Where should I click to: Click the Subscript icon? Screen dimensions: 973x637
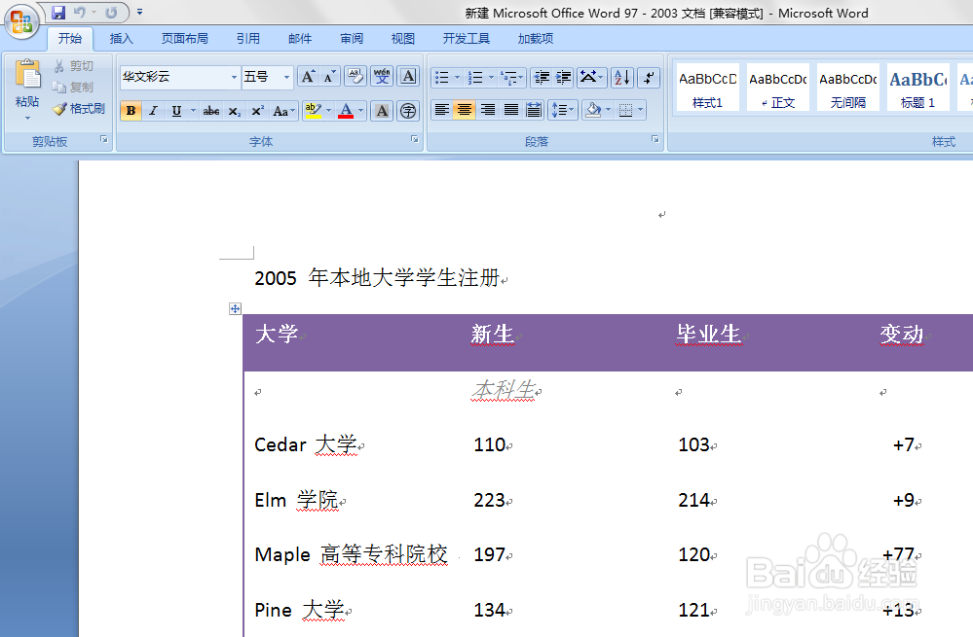tap(234, 110)
